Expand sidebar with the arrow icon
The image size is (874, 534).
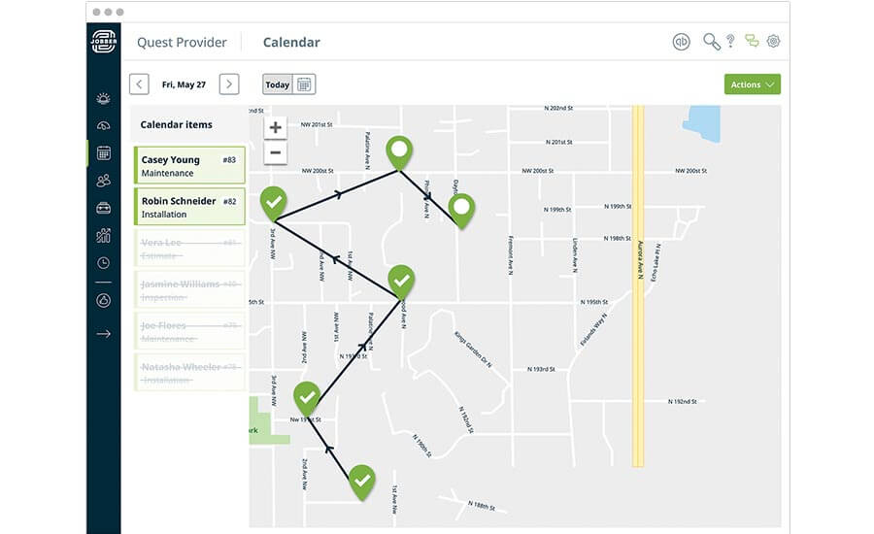[x=104, y=334]
